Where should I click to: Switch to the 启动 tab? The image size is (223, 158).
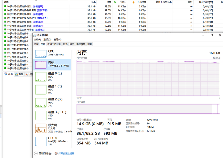click(x=65, y=44)
